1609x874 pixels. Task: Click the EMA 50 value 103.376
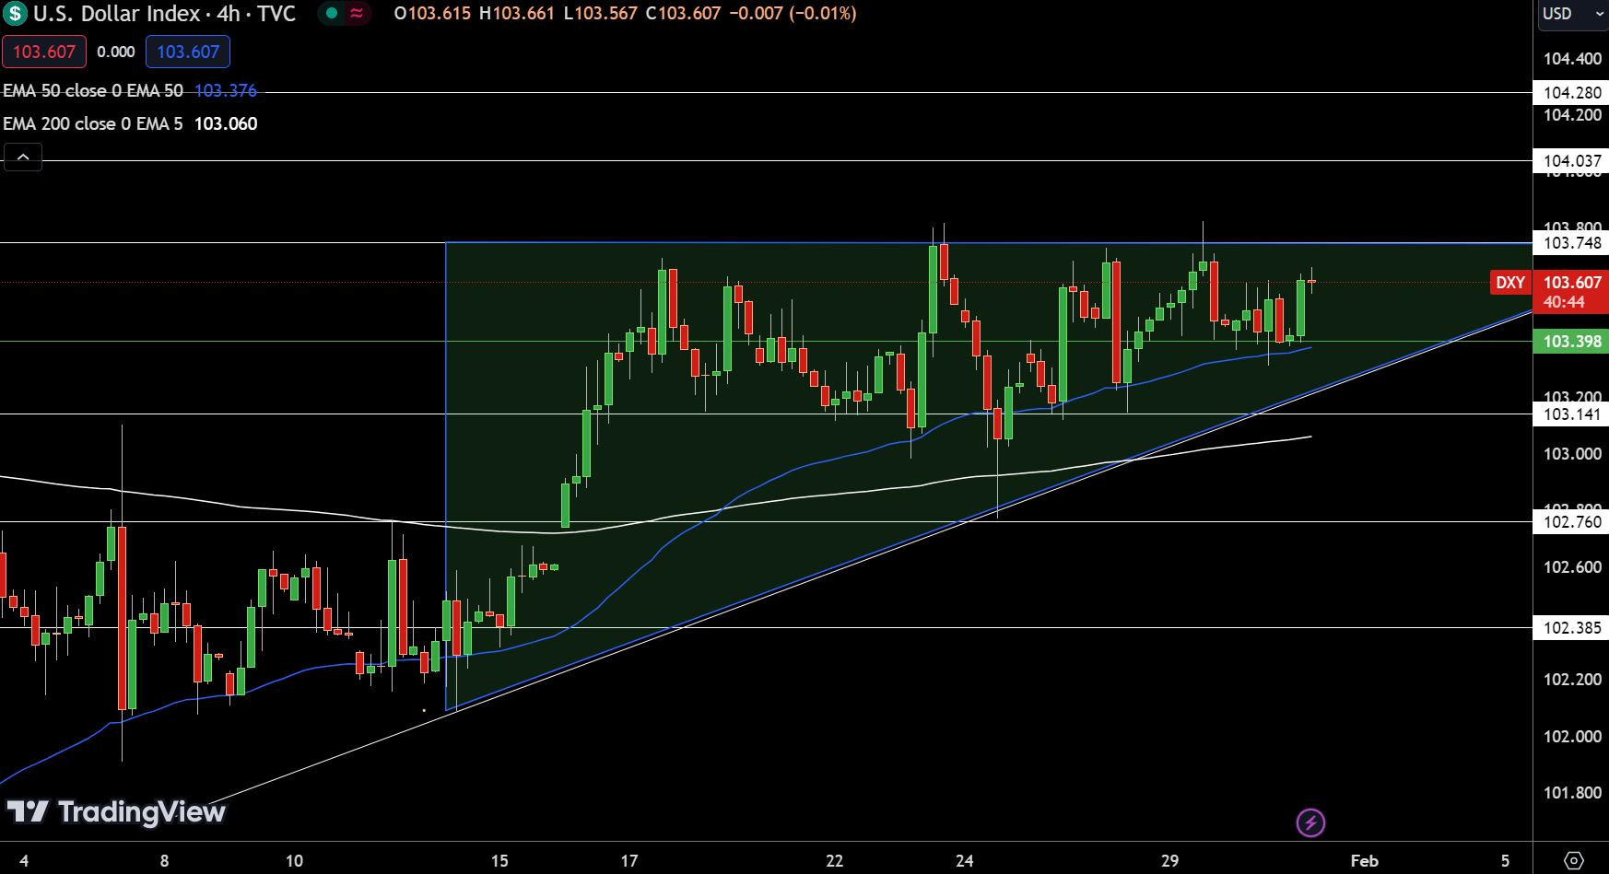click(226, 90)
